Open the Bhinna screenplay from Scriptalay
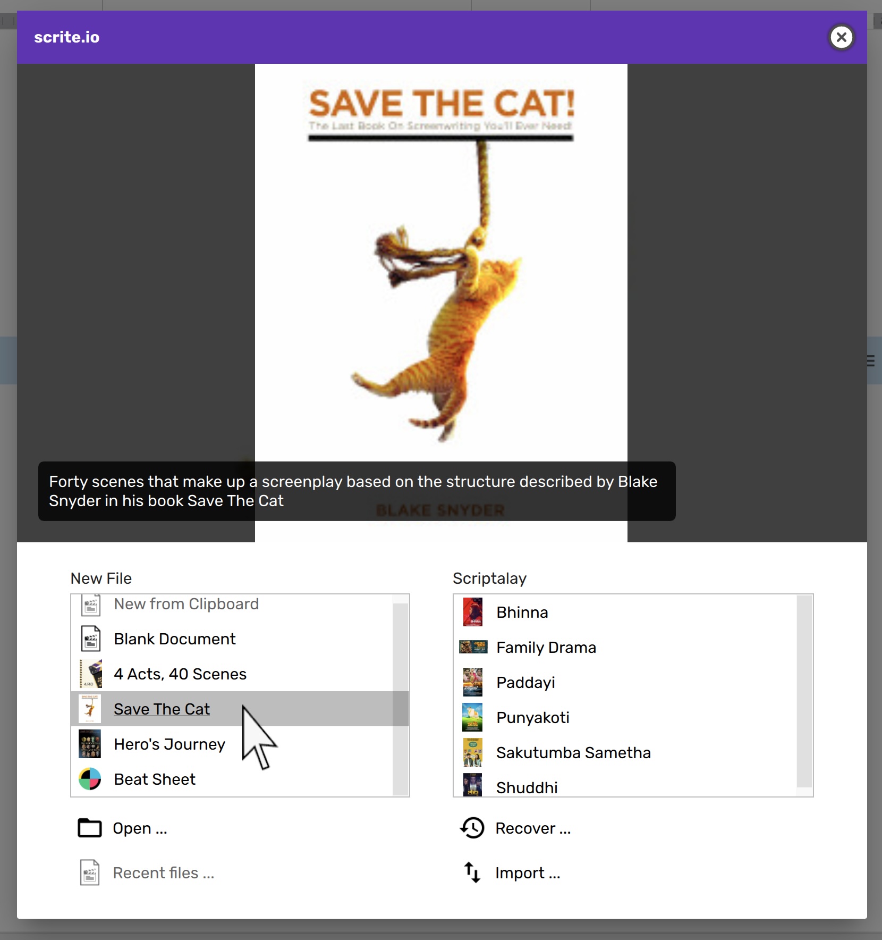The width and height of the screenshot is (882, 940). 522,612
